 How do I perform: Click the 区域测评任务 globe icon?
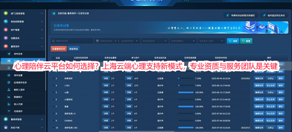tap(9, 82)
